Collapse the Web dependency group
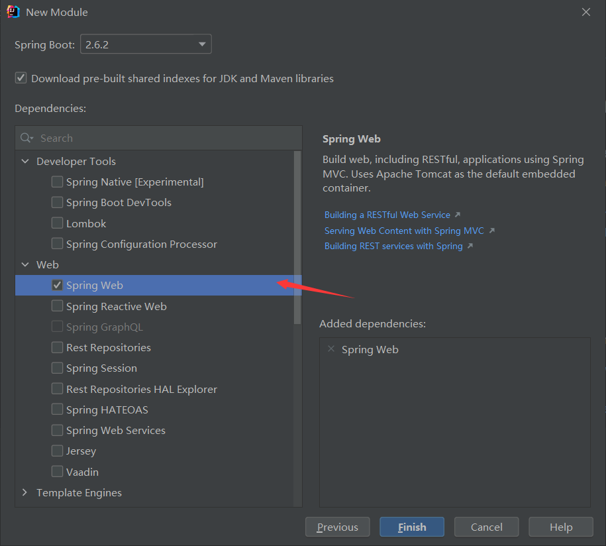This screenshot has width=606, height=546. (x=25, y=265)
